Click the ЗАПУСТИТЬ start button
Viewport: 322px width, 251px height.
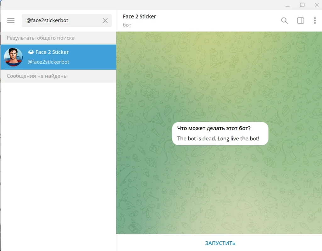(220, 243)
